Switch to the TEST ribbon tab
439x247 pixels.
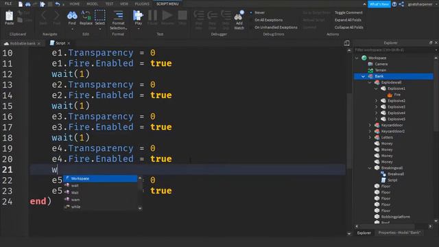[x=109, y=4]
